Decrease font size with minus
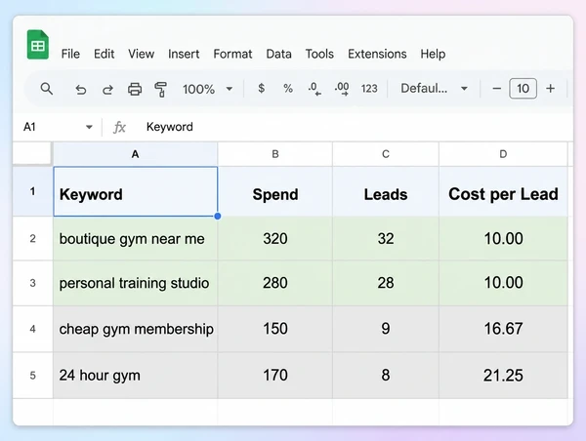This screenshot has height=441, width=586. pyautogui.click(x=496, y=89)
